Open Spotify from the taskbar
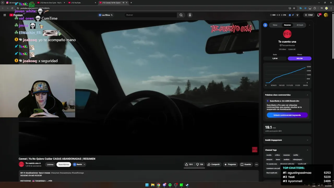Screen dimensions: 334x188 pos(170,185)
